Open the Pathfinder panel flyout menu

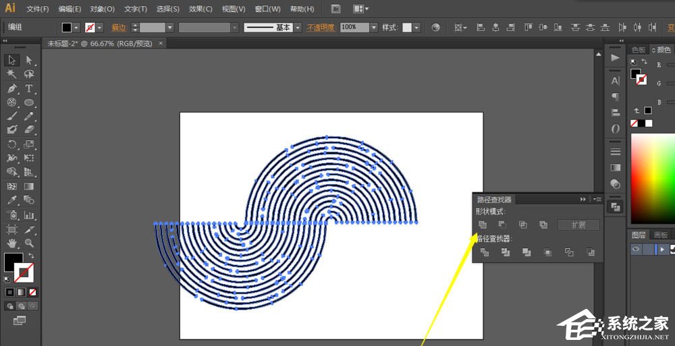597,200
